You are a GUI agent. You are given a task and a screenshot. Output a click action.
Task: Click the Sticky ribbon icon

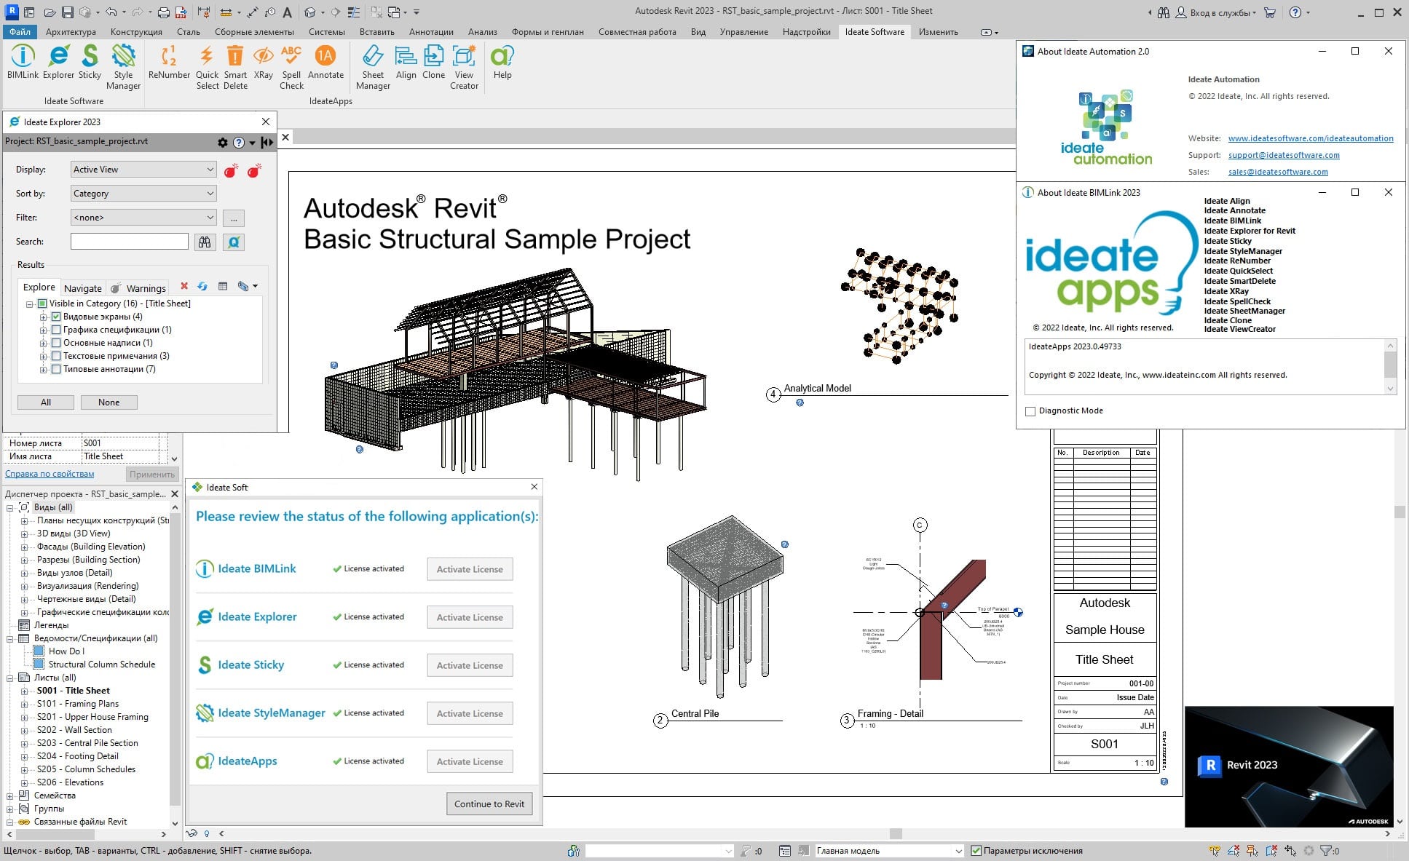point(90,62)
